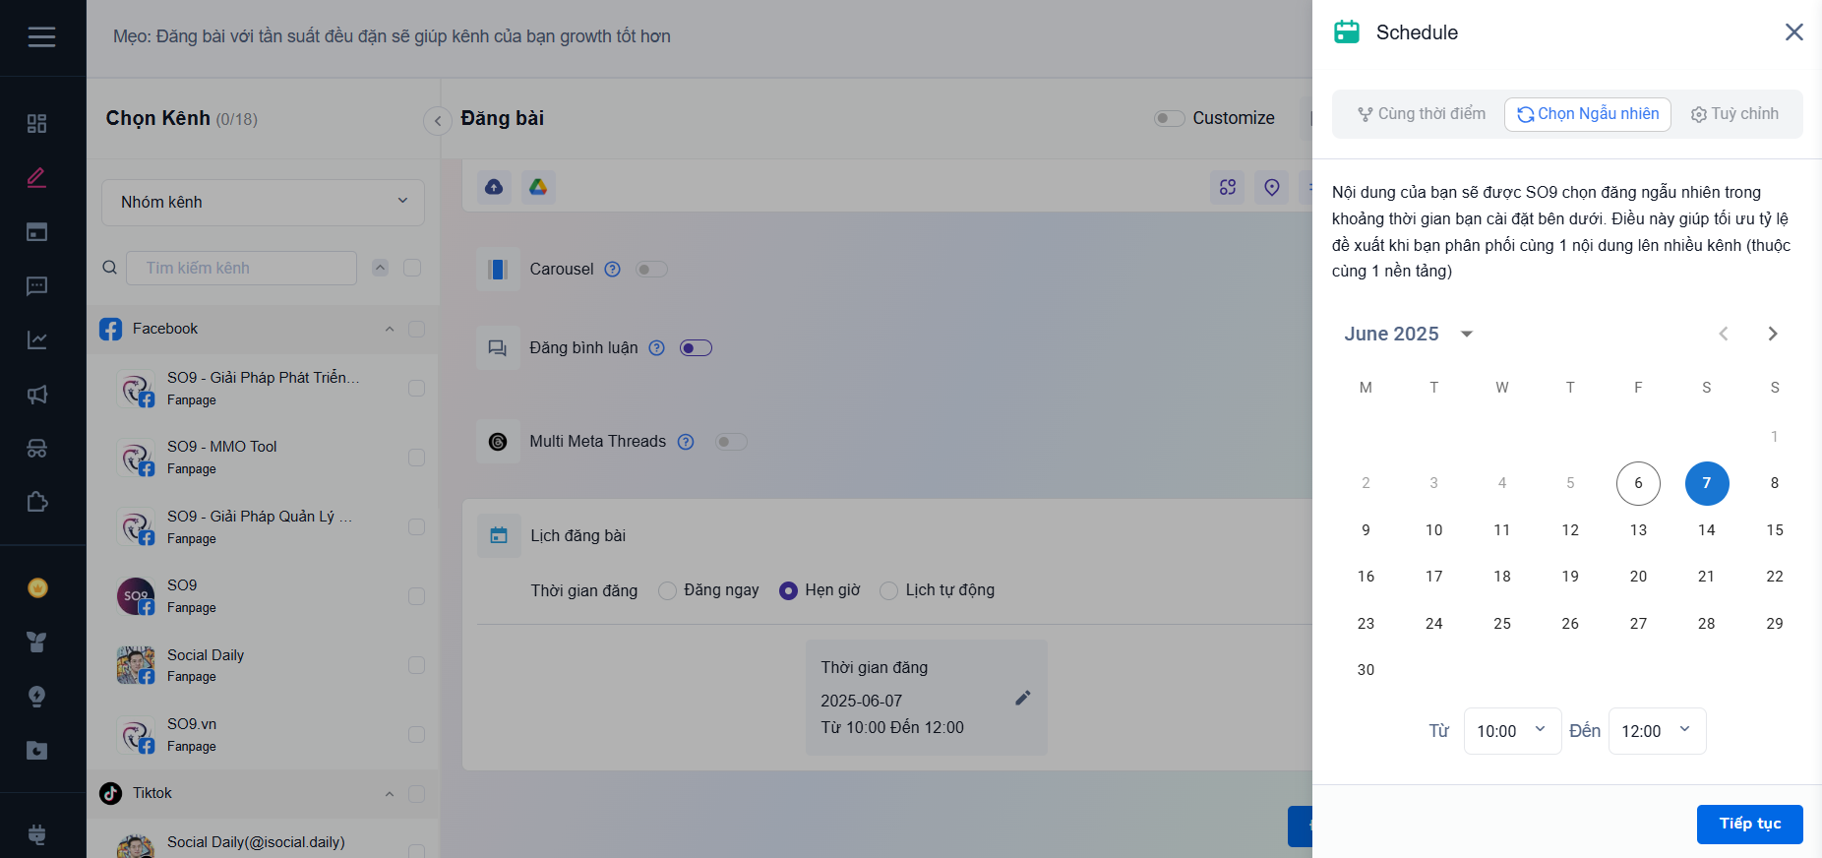
Task: Open the puzzle extension icon in sidebar
Action: click(36, 503)
